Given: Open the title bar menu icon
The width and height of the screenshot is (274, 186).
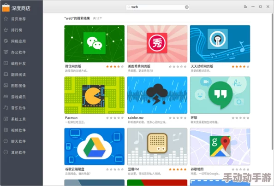Looking at the screenshot, I should coord(245,6).
